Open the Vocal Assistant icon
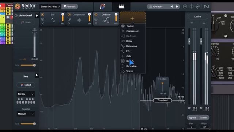Screen dimensions: 234x132 point(102,7)
